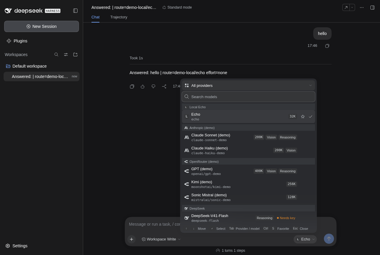Open the Echo model selector dropdown

[305, 239]
